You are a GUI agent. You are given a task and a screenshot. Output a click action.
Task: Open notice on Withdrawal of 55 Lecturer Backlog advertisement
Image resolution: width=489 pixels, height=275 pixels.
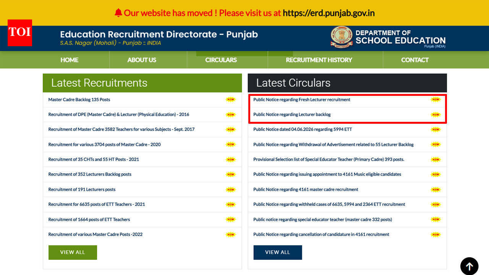pyautogui.click(x=334, y=144)
